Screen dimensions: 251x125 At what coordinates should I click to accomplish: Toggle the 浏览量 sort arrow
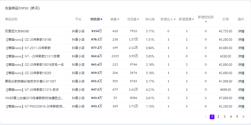pos(138,19)
